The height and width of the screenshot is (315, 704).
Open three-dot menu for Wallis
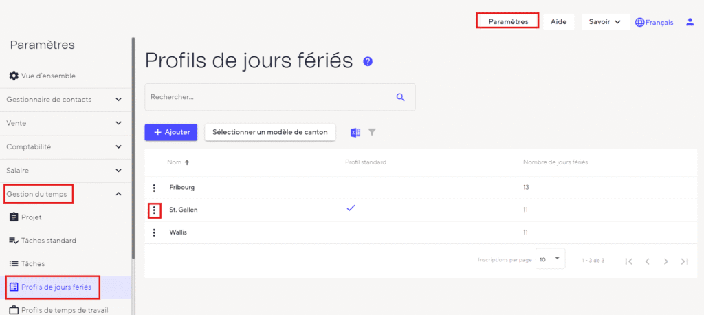154,232
